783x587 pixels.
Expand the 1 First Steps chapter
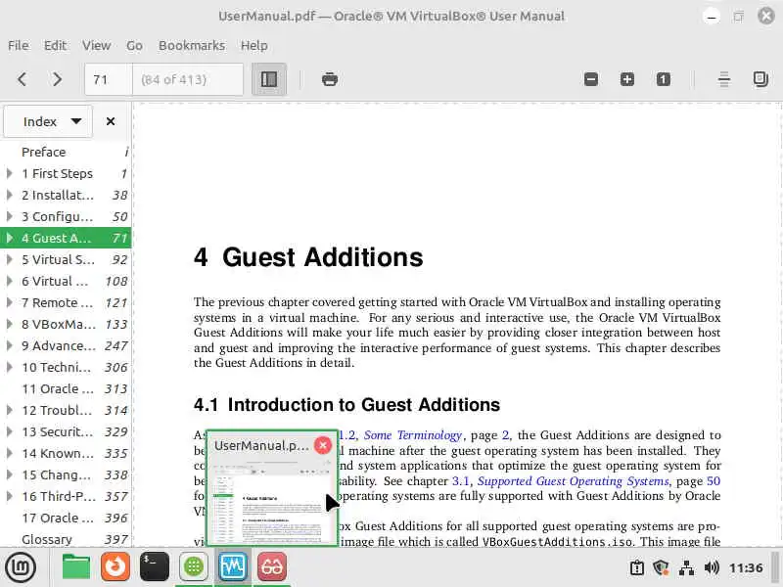pyautogui.click(x=9, y=174)
